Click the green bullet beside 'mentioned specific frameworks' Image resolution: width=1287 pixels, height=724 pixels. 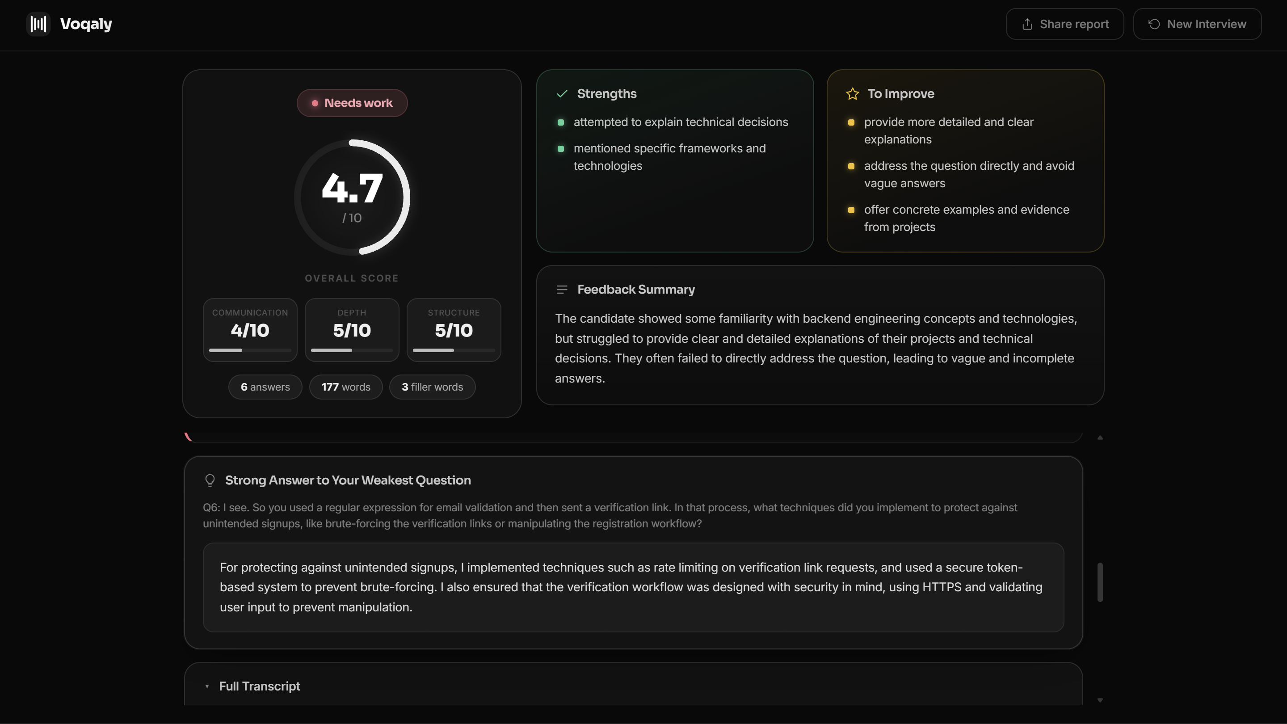[560, 149]
